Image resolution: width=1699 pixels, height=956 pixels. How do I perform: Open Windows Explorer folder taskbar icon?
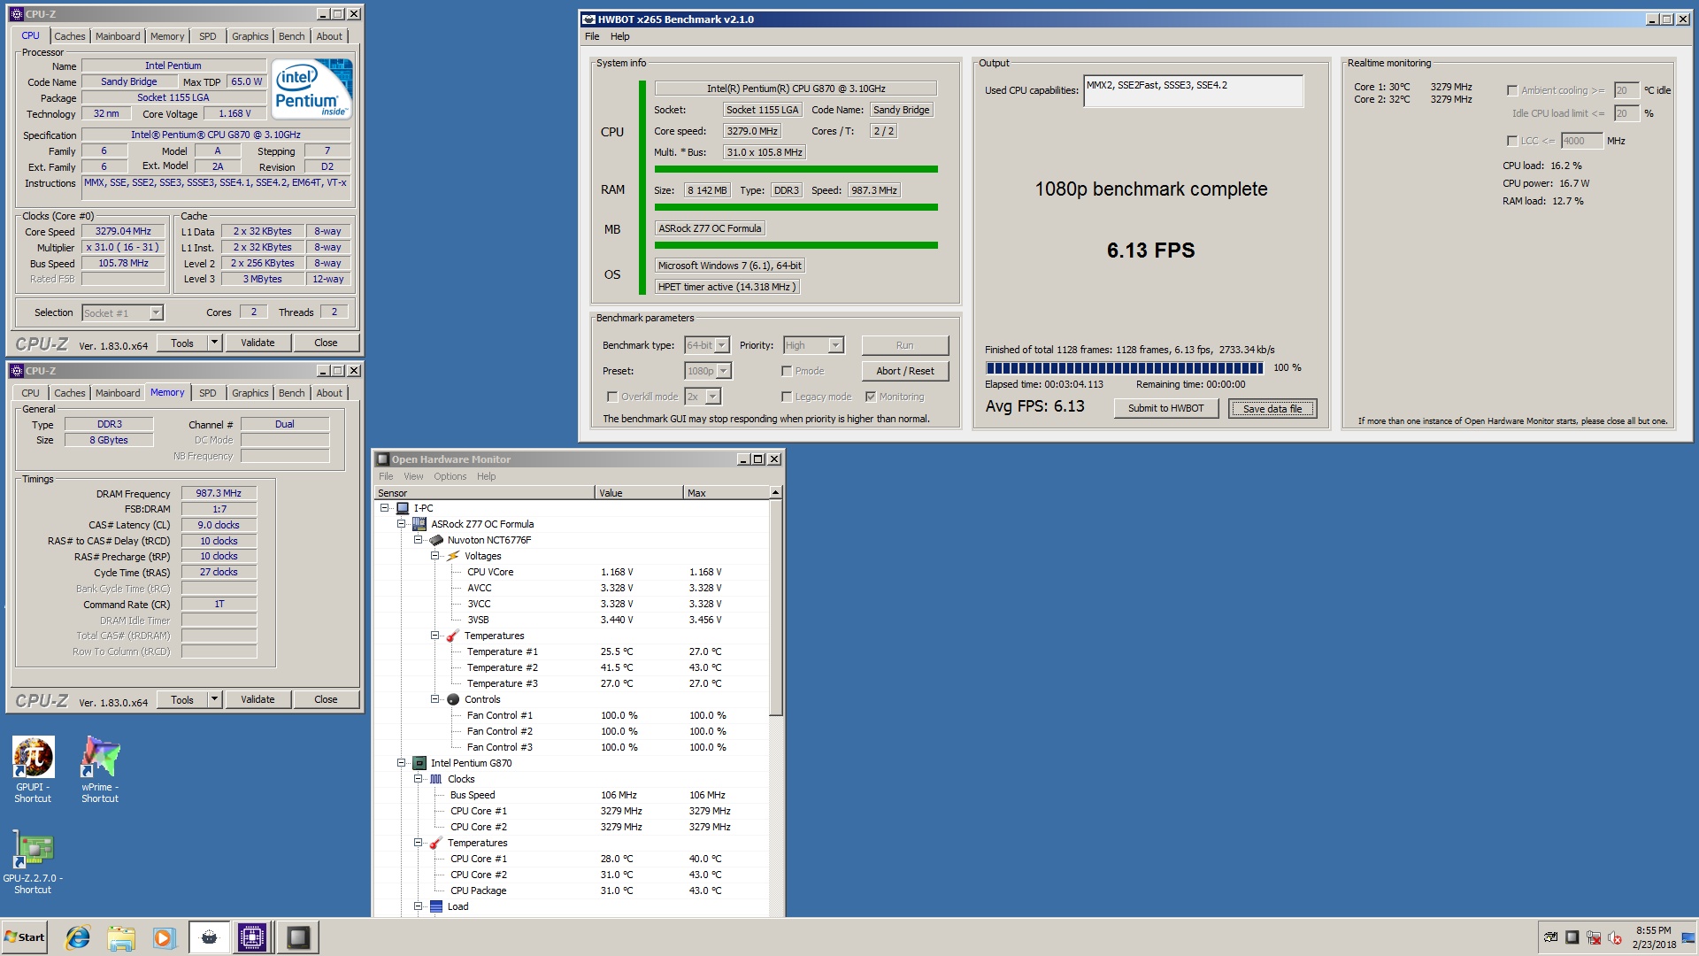pyautogui.click(x=121, y=937)
